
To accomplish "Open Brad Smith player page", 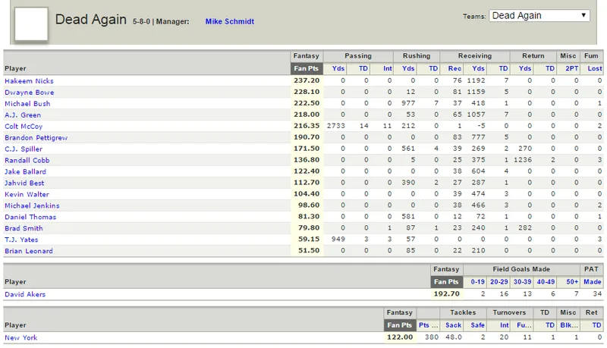I will pos(24,228).
